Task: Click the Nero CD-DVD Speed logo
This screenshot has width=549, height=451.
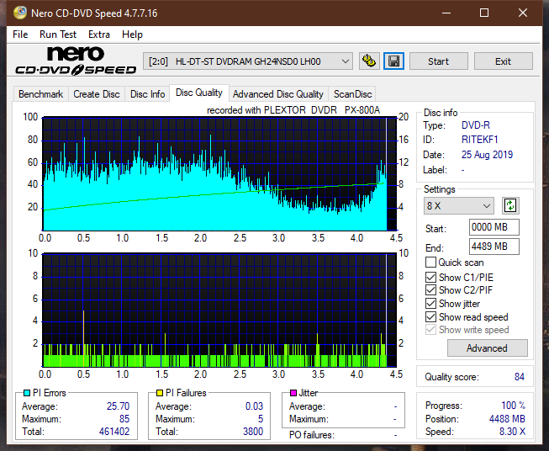Action: (76, 61)
